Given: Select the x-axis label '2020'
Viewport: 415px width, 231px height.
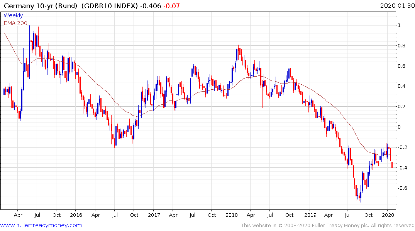Looking at the screenshot, I should (388, 215).
